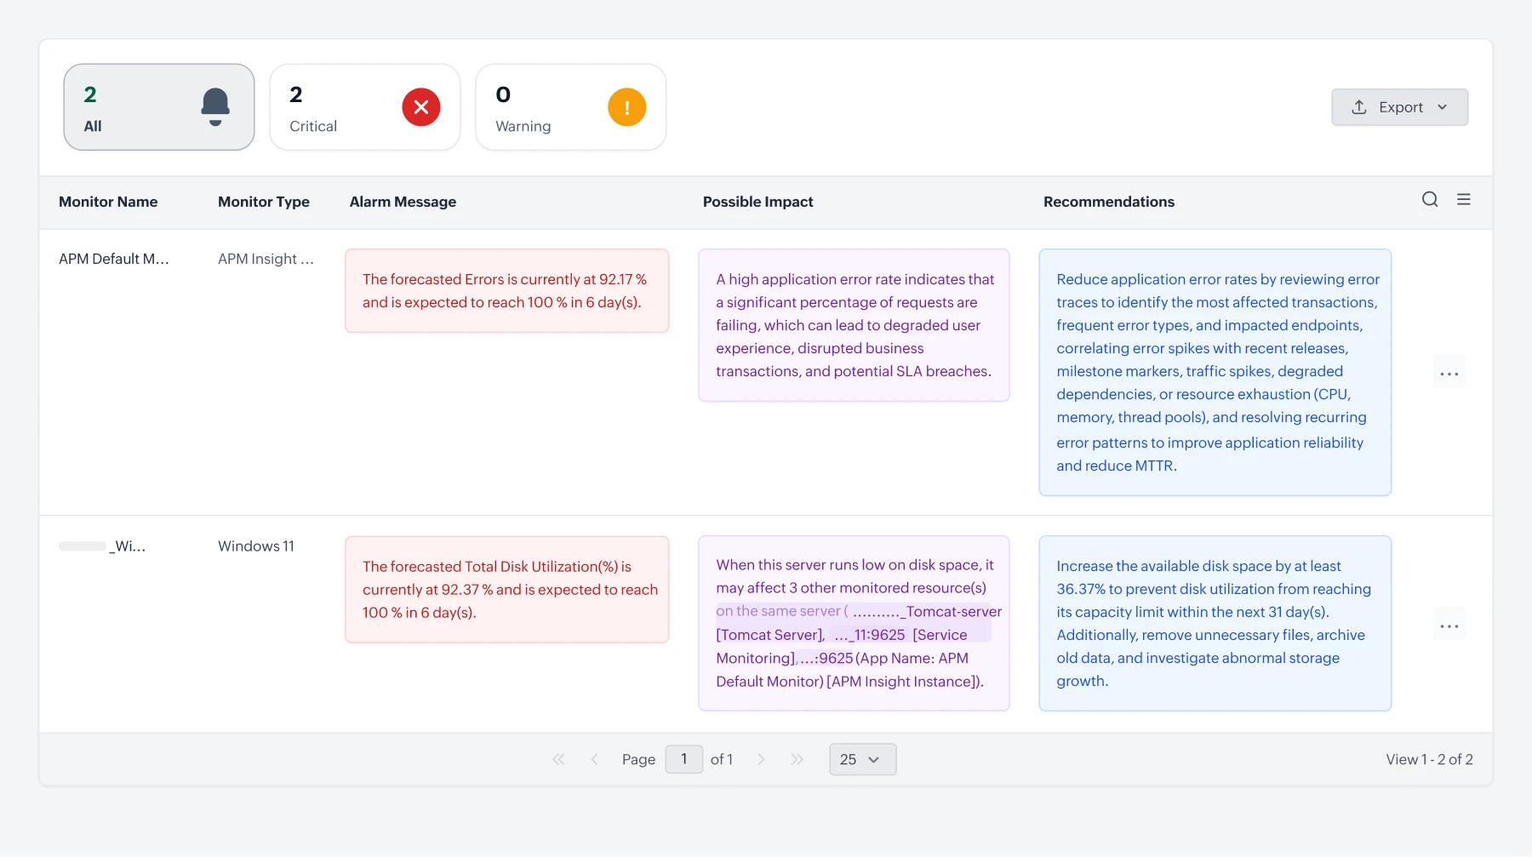This screenshot has width=1532, height=857.
Task: Click the red critical X icon
Action: [x=421, y=107]
